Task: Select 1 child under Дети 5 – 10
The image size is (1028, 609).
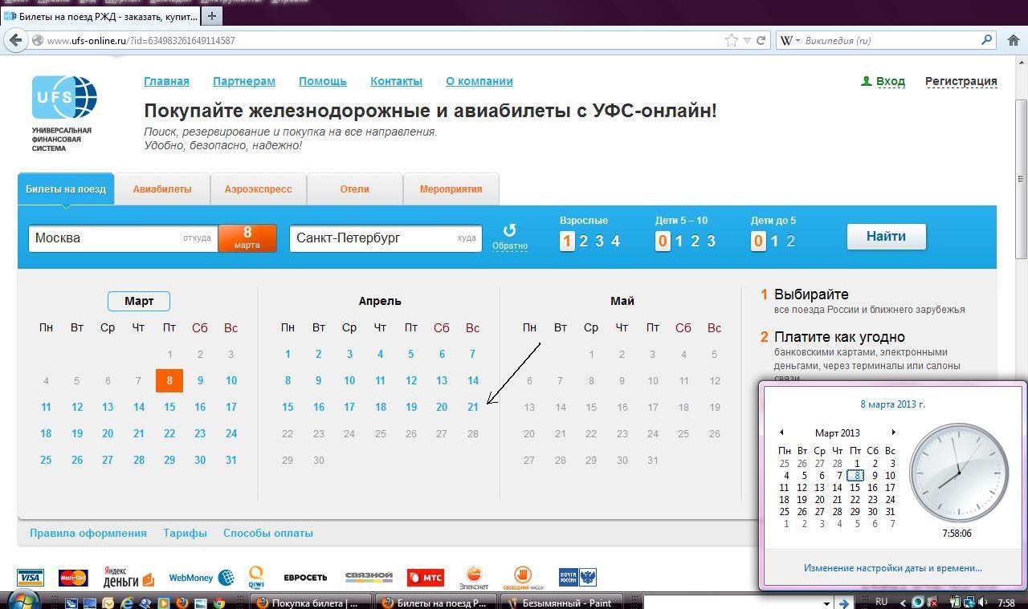Action: pyautogui.click(x=679, y=241)
